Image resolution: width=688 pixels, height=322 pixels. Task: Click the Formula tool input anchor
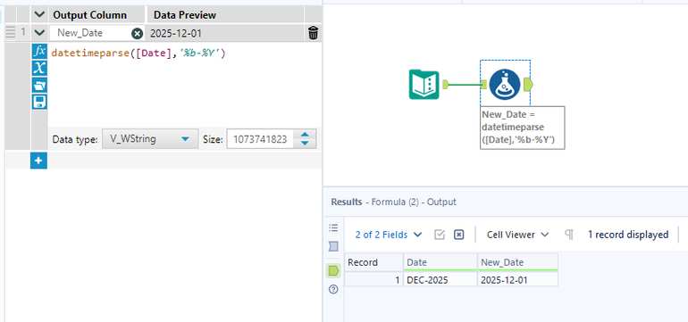click(x=484, y=84)
